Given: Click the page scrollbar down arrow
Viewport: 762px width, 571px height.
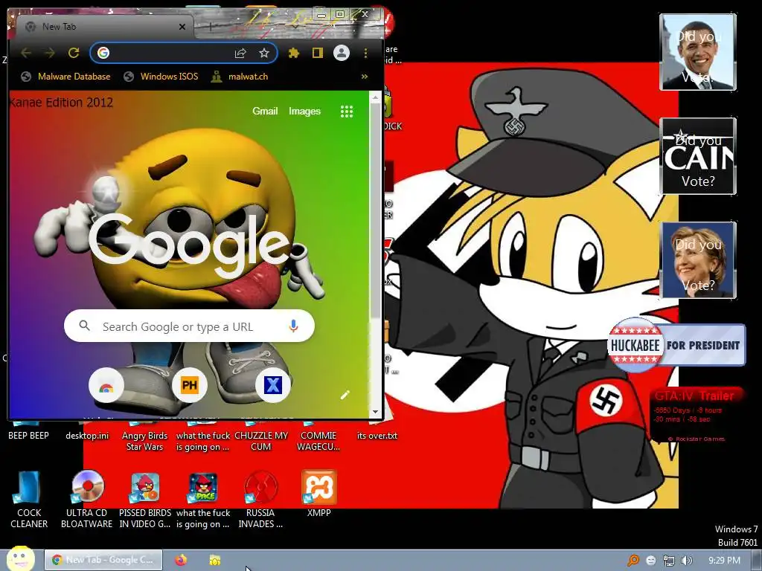Looking at the screenshot, I should point(375,412).
